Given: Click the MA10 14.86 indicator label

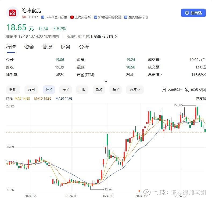Looking at the screenshot, I should click(x=43, y=99).
